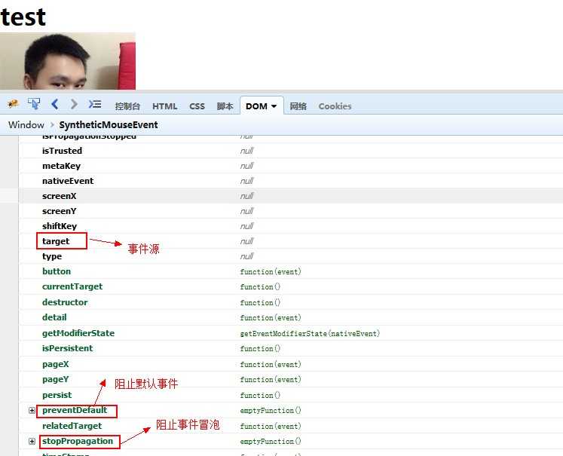Switch to the Cookies tab

335,106
